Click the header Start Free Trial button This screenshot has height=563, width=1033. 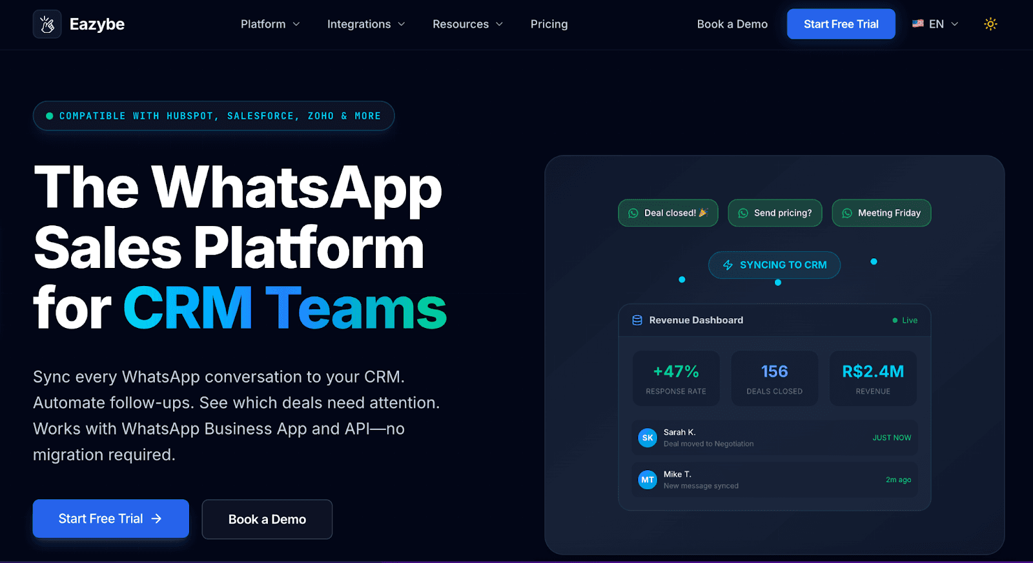coord(841,24)
